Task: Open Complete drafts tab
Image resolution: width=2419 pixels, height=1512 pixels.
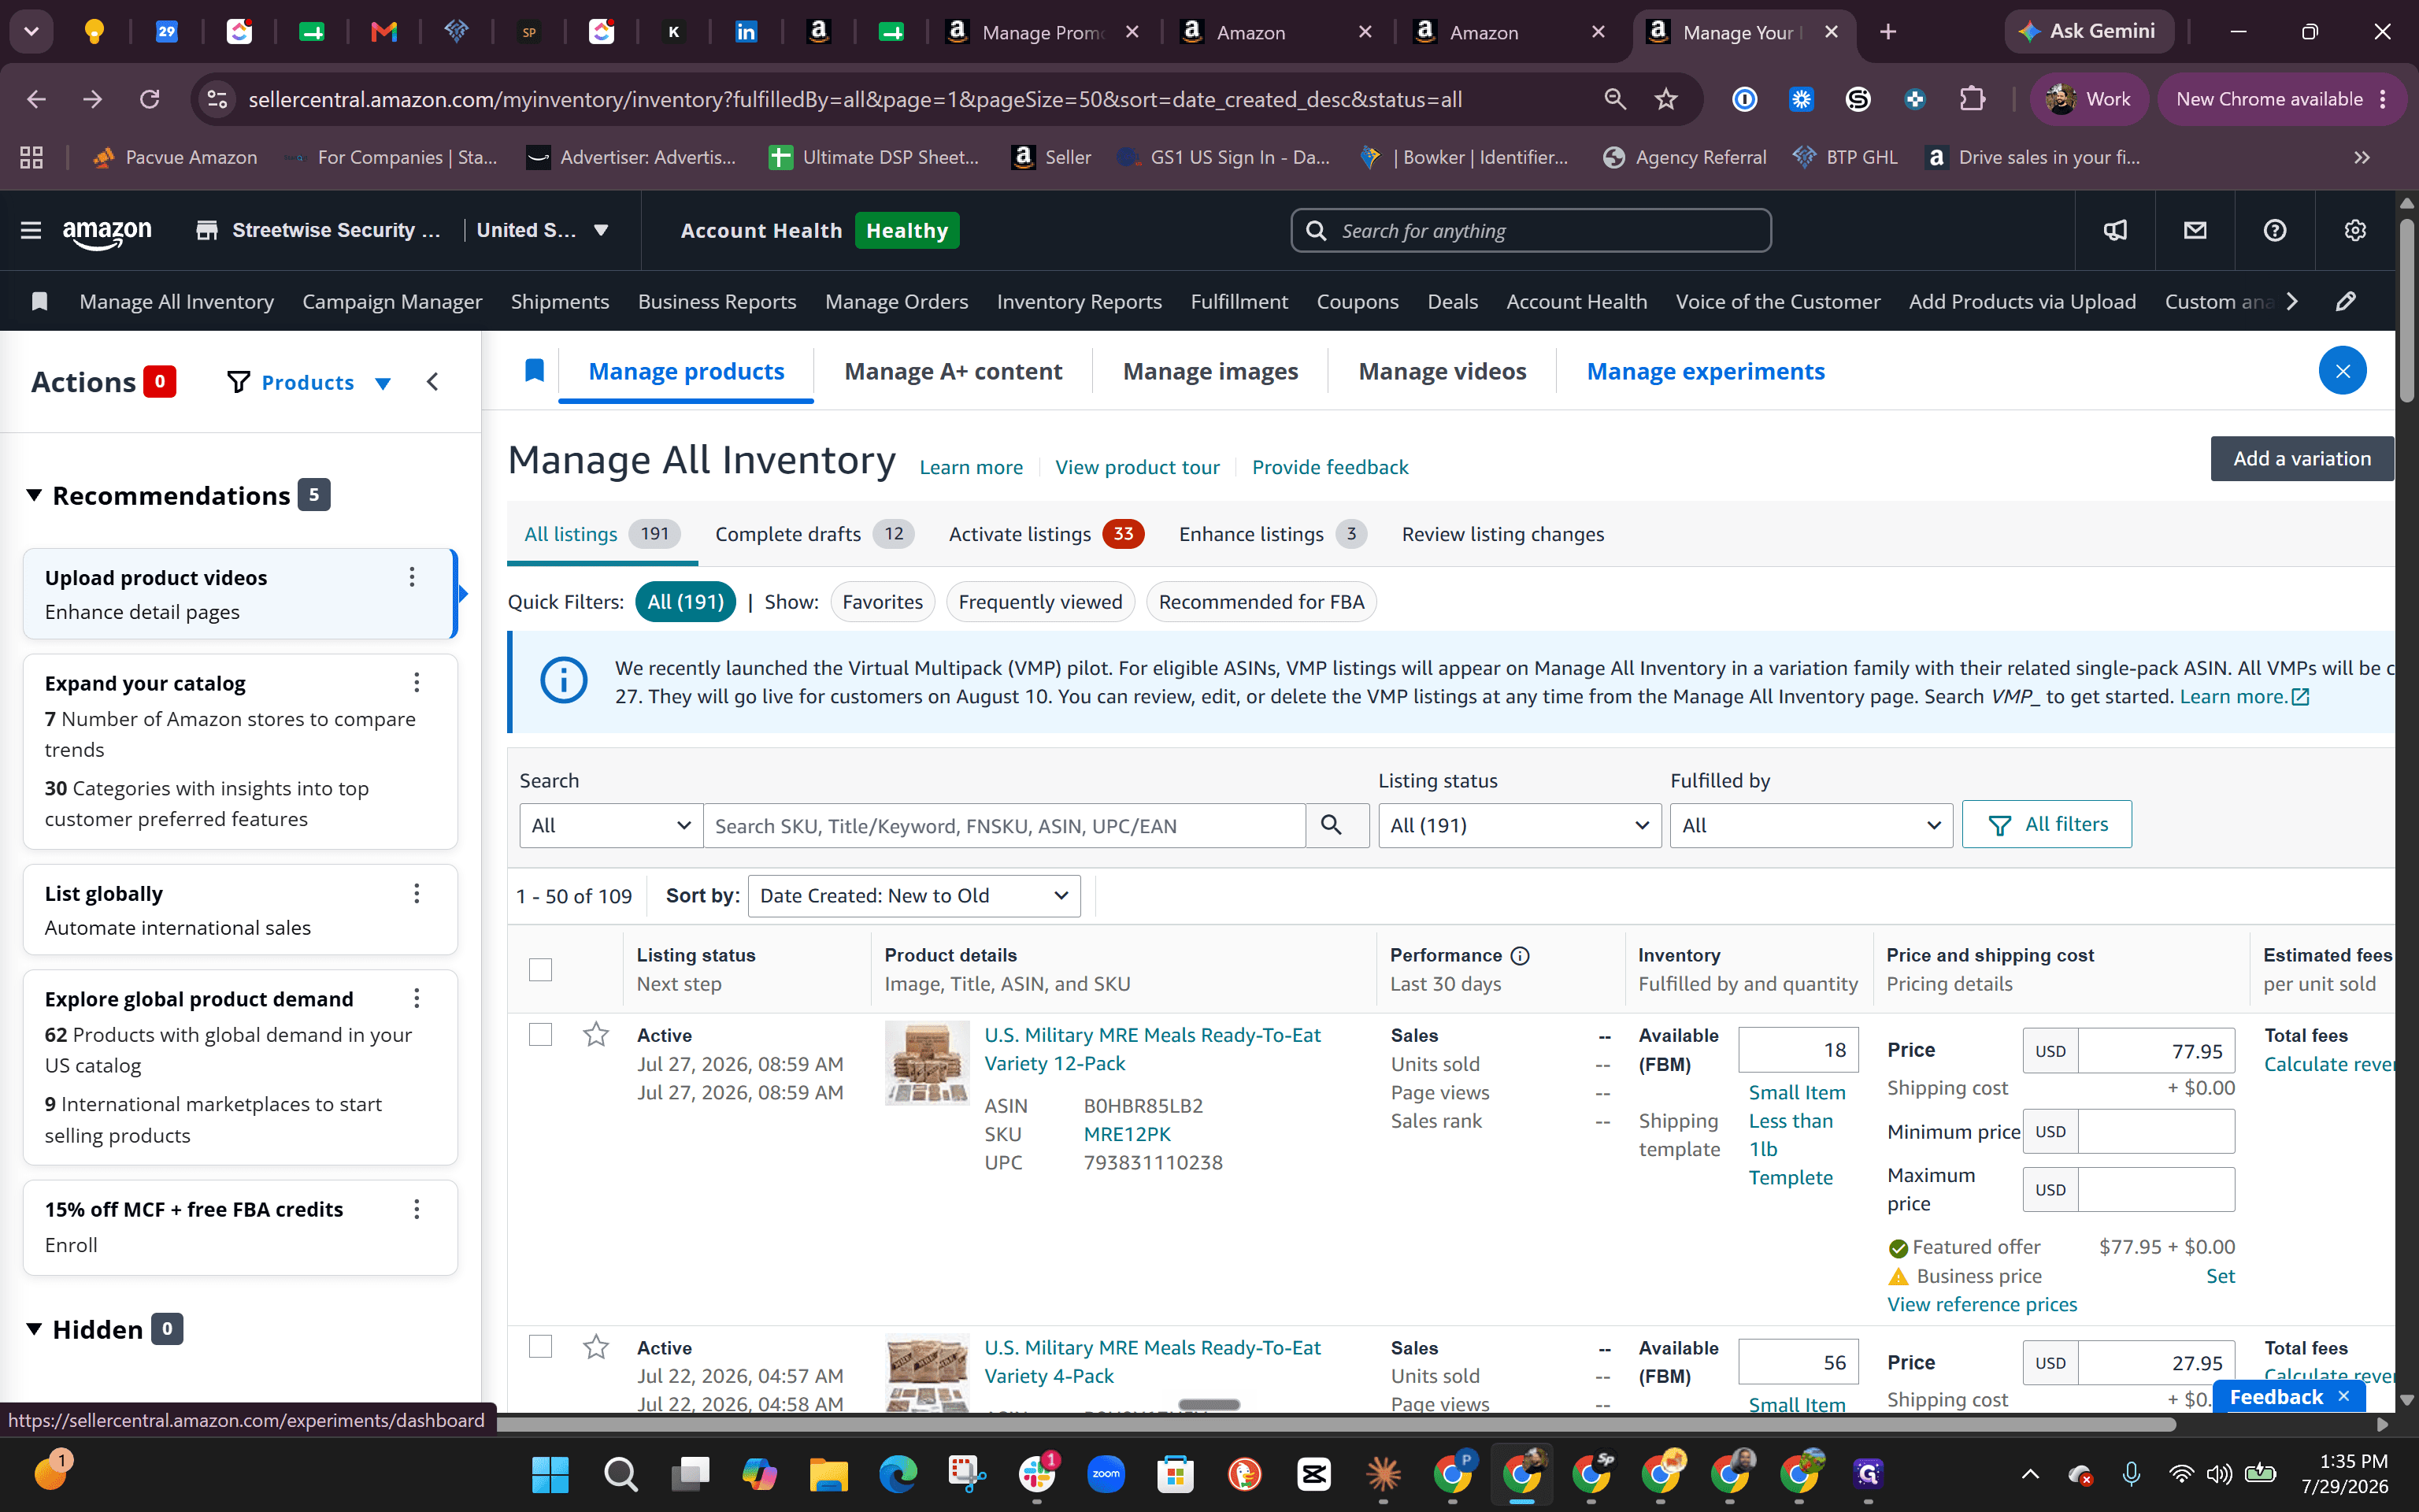Action: (x=815, y=534)
